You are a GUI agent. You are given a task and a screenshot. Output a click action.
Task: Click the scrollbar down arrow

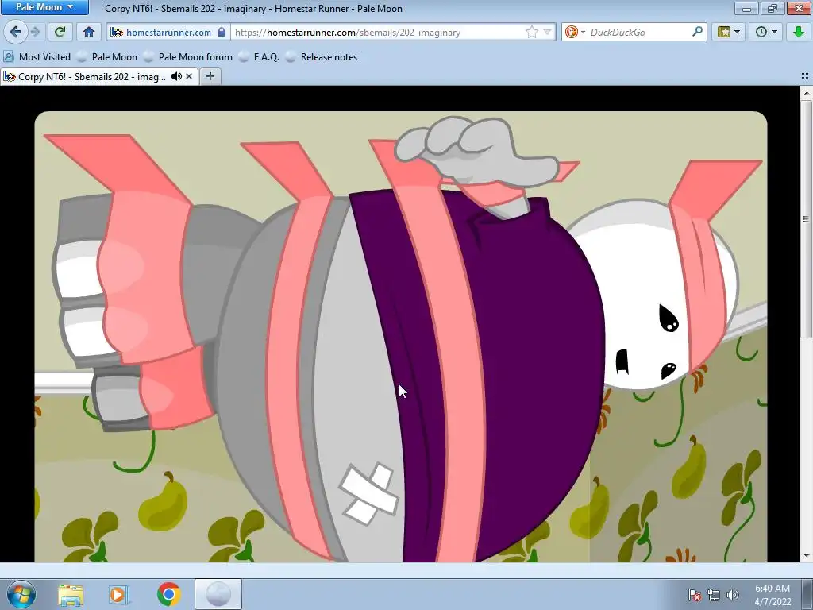806,556
